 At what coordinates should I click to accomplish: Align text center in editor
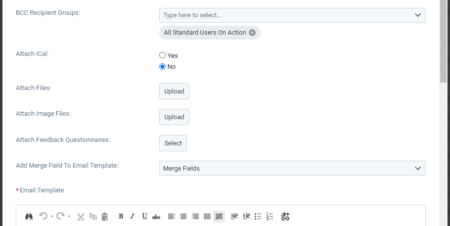coord(183,216)
